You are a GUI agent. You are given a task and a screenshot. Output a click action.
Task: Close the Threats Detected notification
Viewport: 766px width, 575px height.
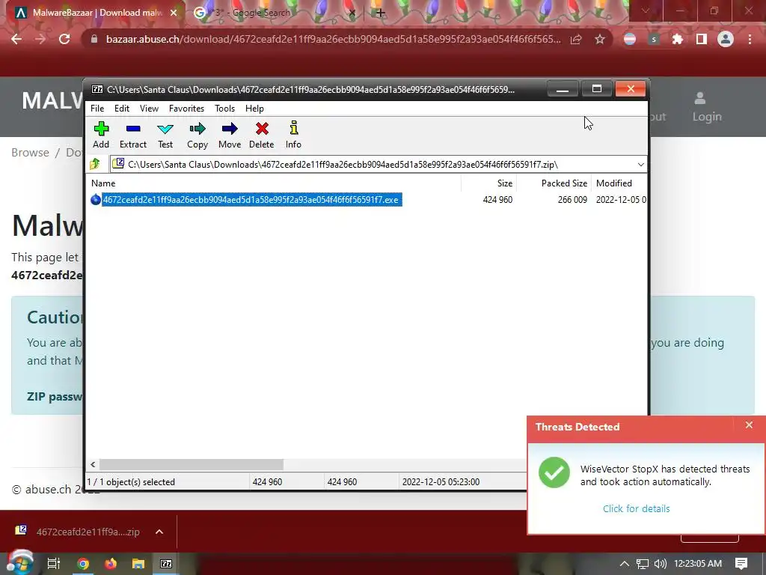click(749, 425)
